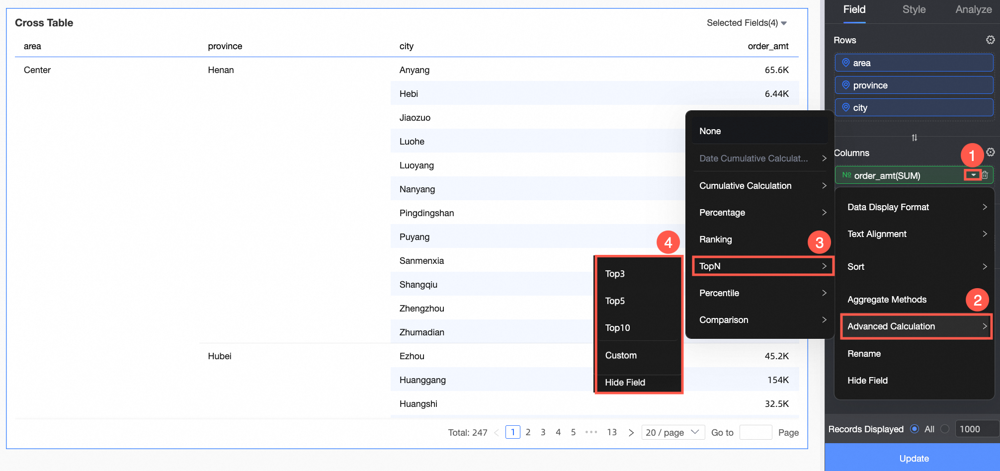Click the order_amt column header
This screenshot has width=1000, height=471.
(768, 46)
